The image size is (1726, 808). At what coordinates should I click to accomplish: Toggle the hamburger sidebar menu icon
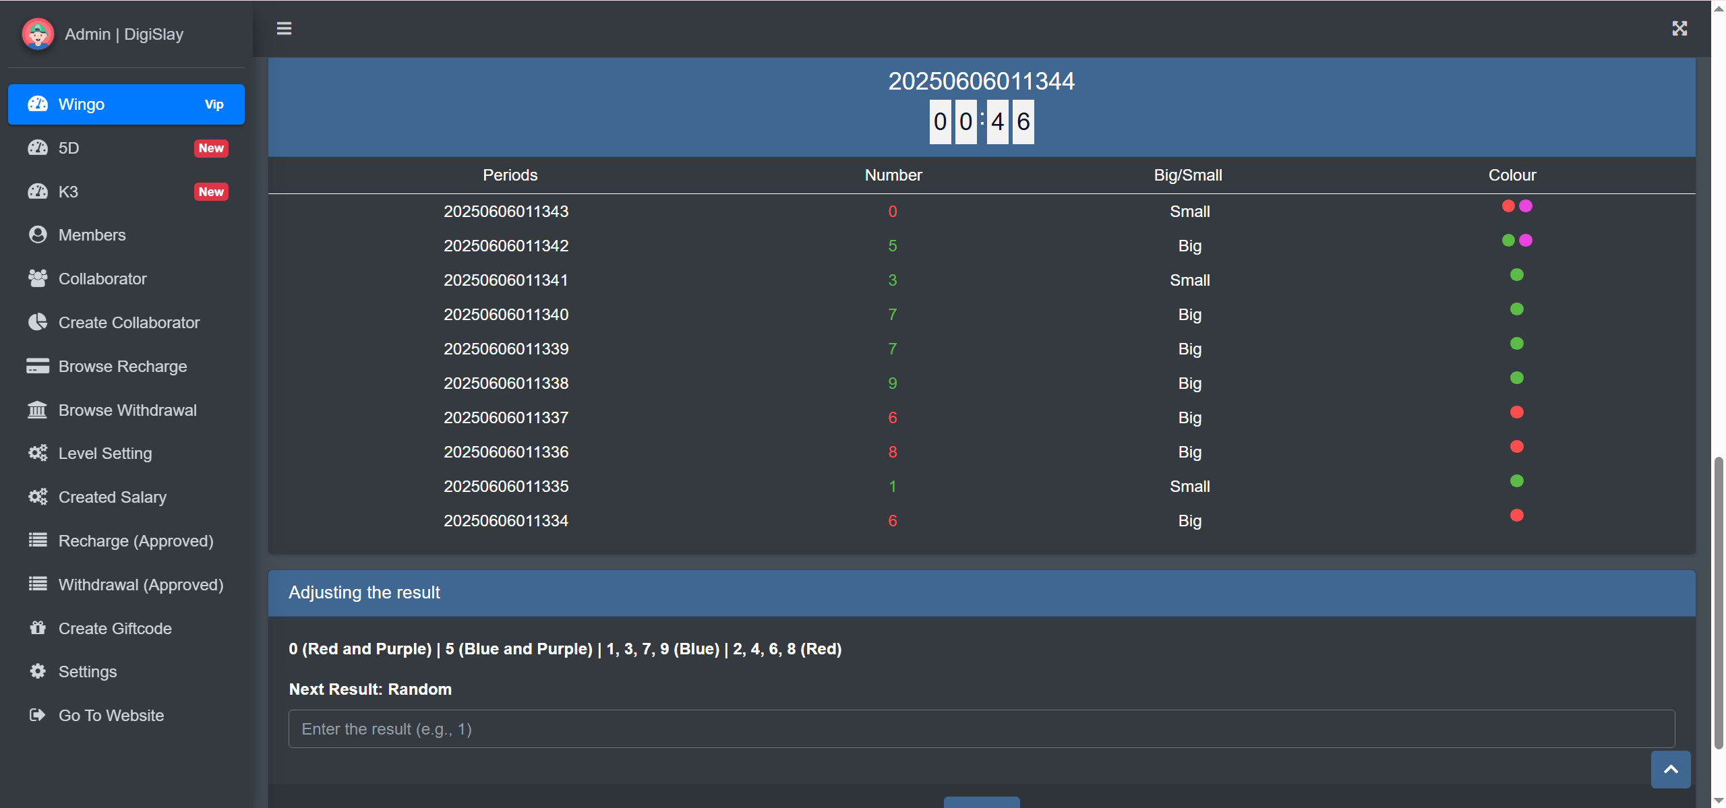[x=284, y=28]
